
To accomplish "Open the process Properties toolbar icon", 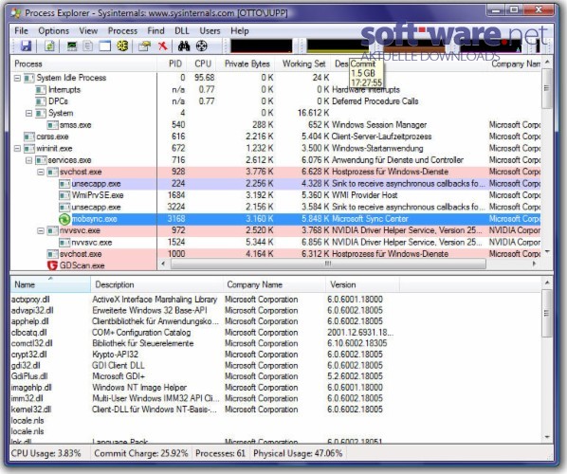I will (144, 46).
